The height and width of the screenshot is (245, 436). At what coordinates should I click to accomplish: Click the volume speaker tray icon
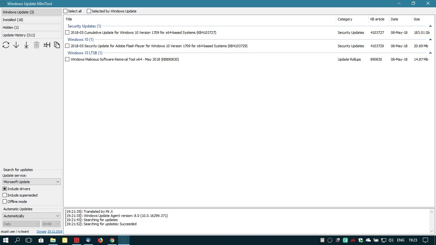[x=391, y=240]
